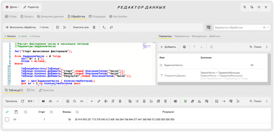Delete parameter using the parameters panel trash icon
The width and height of the screenshot is (274, 132).
[x=211, y=47]
